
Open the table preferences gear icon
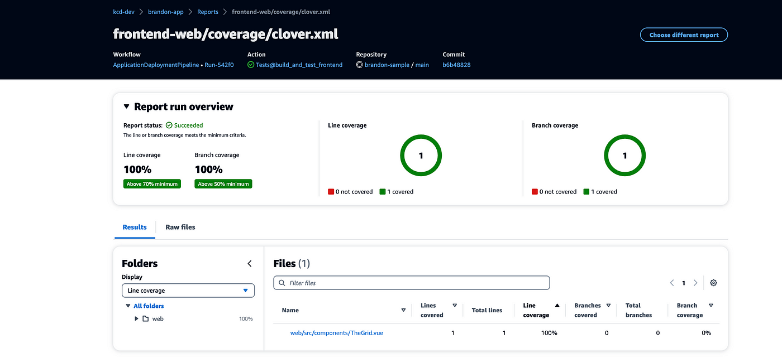pos(713,283)
